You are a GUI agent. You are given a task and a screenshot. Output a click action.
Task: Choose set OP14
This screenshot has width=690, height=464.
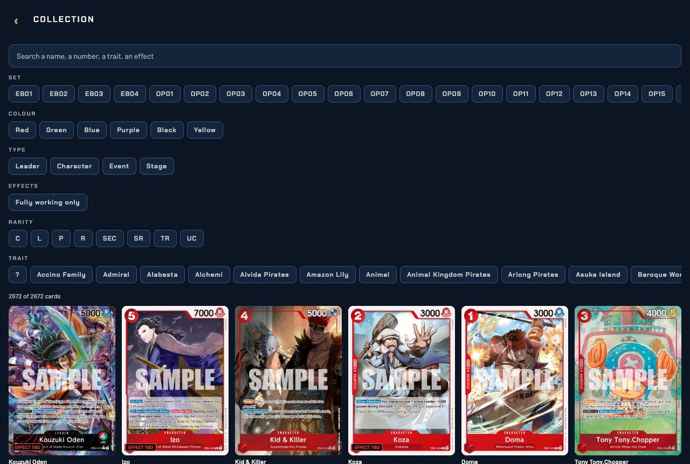click(x=623, y=94)
